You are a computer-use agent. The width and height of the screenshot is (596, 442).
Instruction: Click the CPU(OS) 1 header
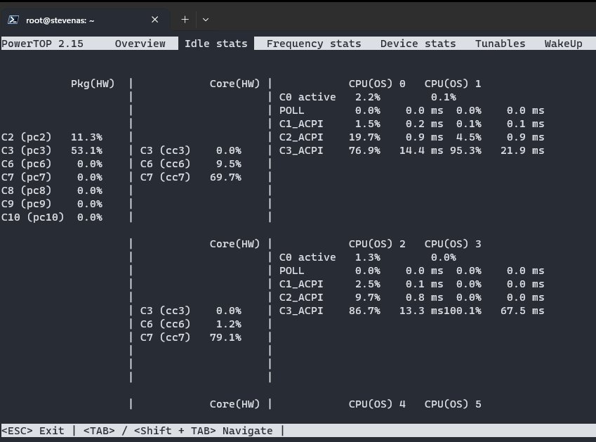pos(453,84)
